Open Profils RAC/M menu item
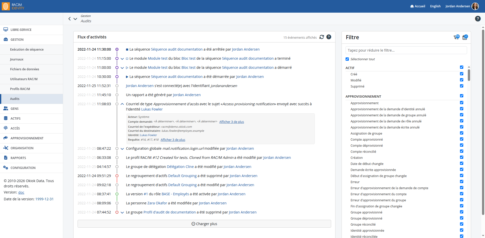Screen dimensions: 485x238 32,89
